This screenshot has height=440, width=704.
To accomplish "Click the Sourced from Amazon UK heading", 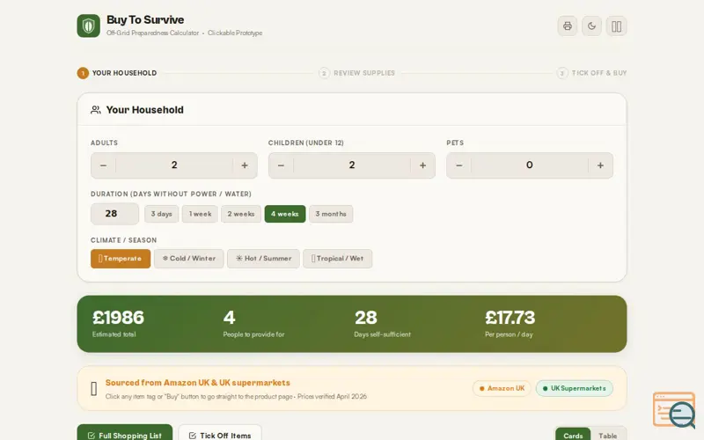I will 197,383.
